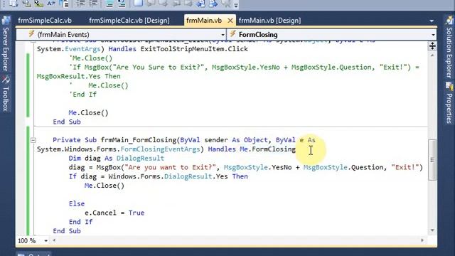The width and height of the screenshot is (455, 256).
Task: Click the editor split window handle
Action: [432, 46]
